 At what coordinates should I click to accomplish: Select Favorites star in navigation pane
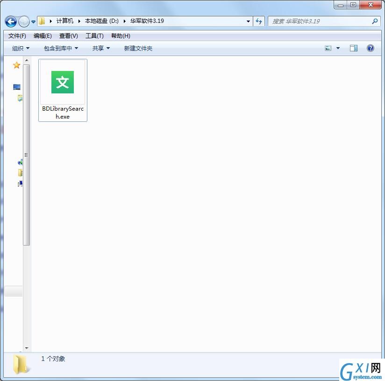(16, 65)
